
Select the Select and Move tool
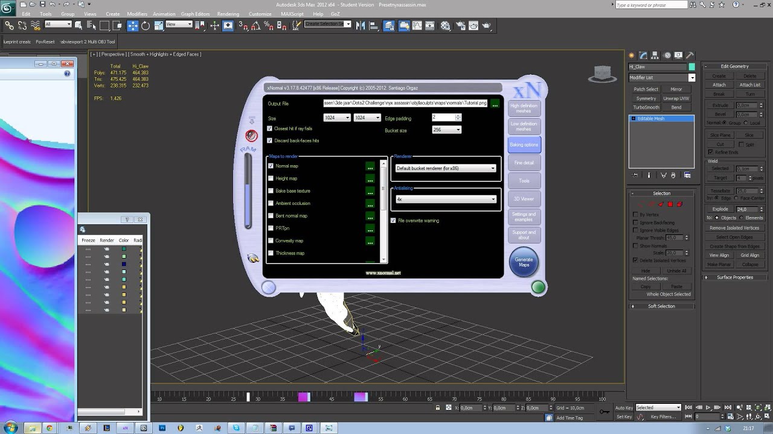tap(133, 25)
